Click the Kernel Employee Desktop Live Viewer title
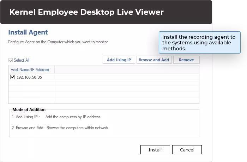Image resolution: width=247 pixels, height=162 pixels. [x=86, y=12]
